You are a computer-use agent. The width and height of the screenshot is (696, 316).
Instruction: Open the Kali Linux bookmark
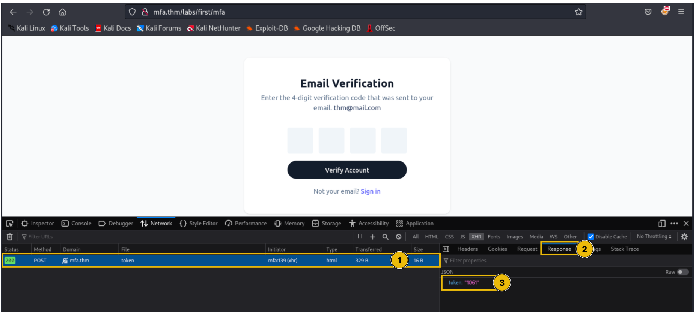pos(27,28)
